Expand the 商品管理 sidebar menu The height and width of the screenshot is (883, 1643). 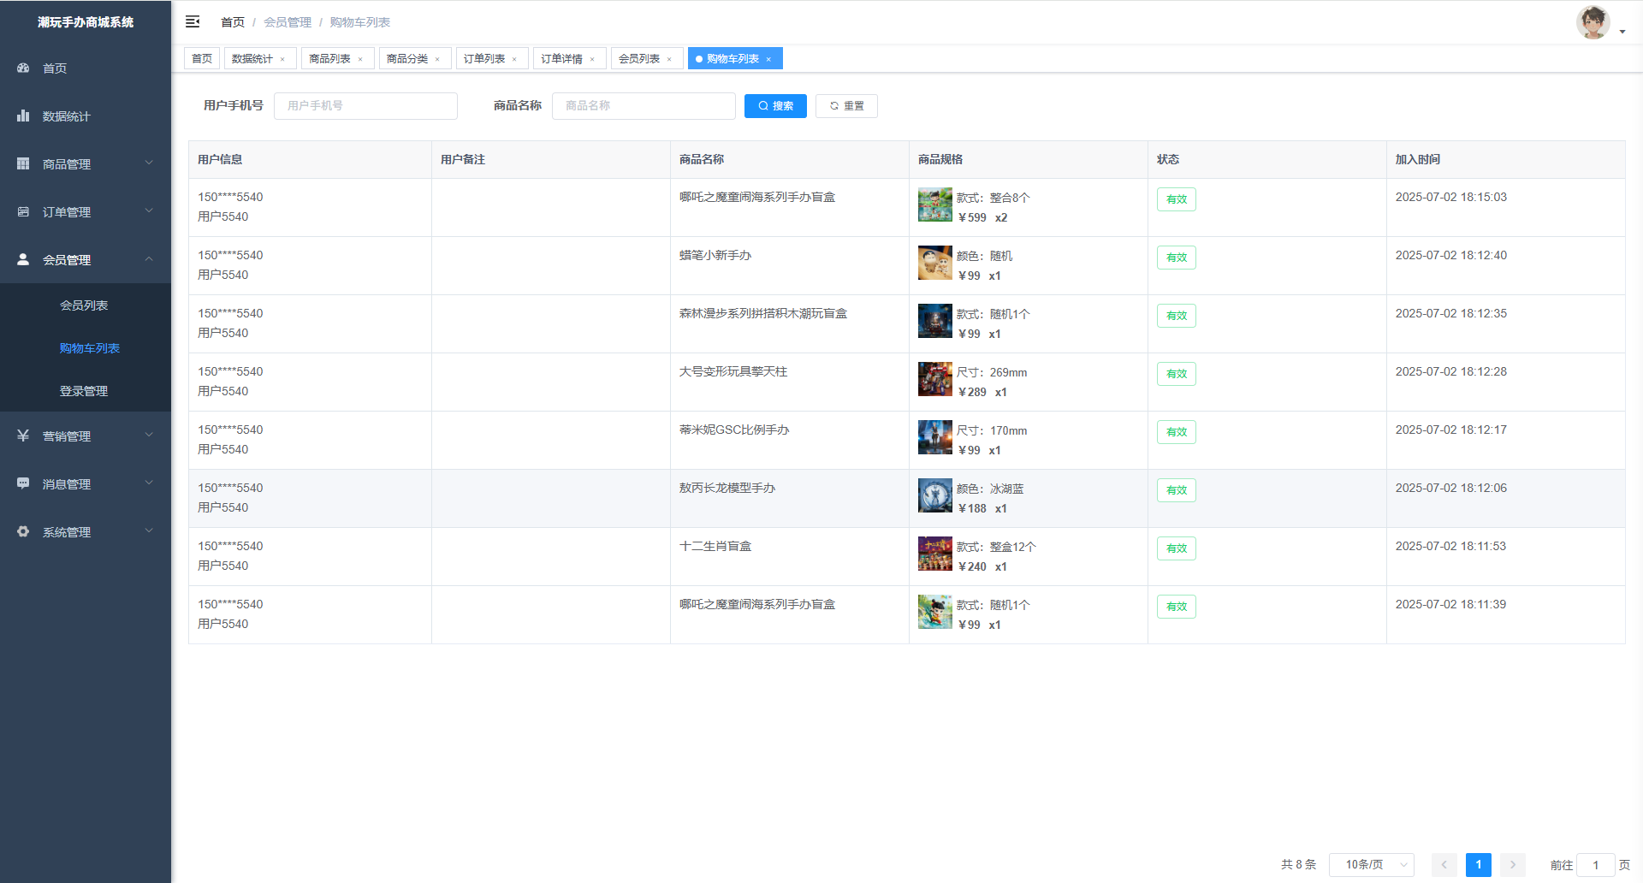(86, 163)
